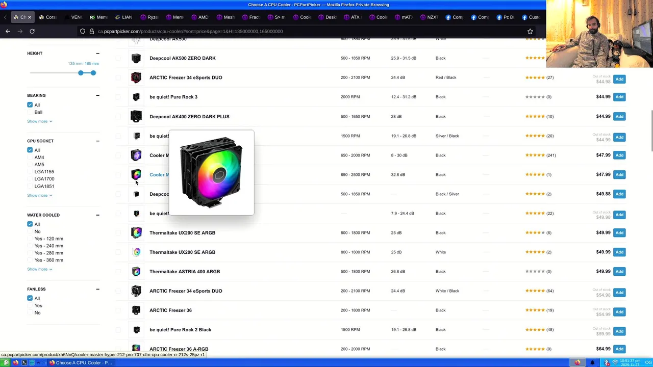This screenshot has width=653, height=367.
Task: Toggle the CPU Socket All checkbox
Action: (30, 150)
